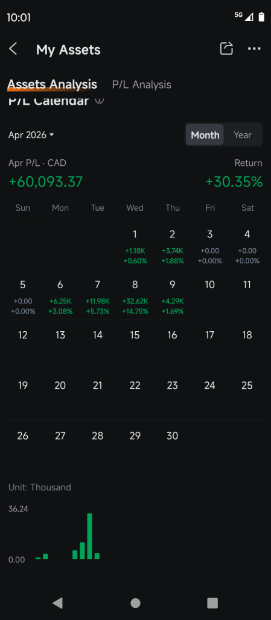Switch to the P/L Analysis tab
This screenshot has height=620, width=271.
(142, 84)
